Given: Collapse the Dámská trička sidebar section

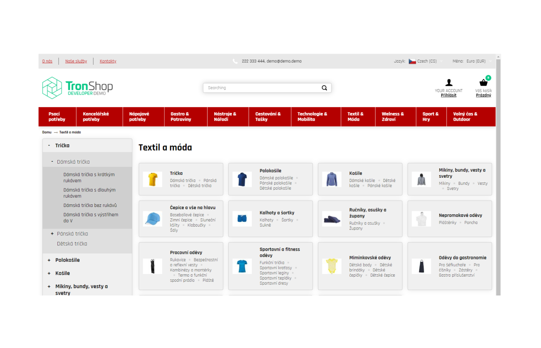Looking at the screenshot, I should tap(52, 162).
